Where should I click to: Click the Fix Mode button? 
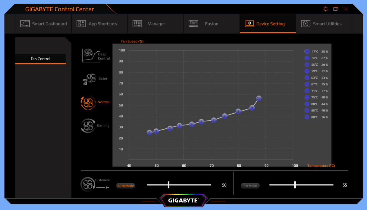(x=250, y=186)
